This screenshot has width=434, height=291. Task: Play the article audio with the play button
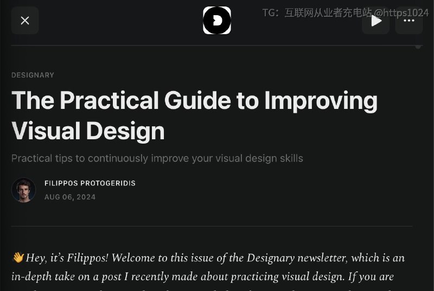[x=375, y=21]
